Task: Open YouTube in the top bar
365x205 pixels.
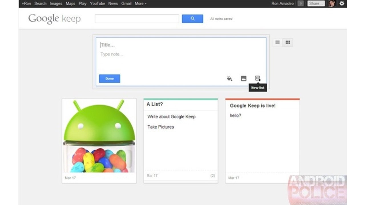Action: pos(97,3)
